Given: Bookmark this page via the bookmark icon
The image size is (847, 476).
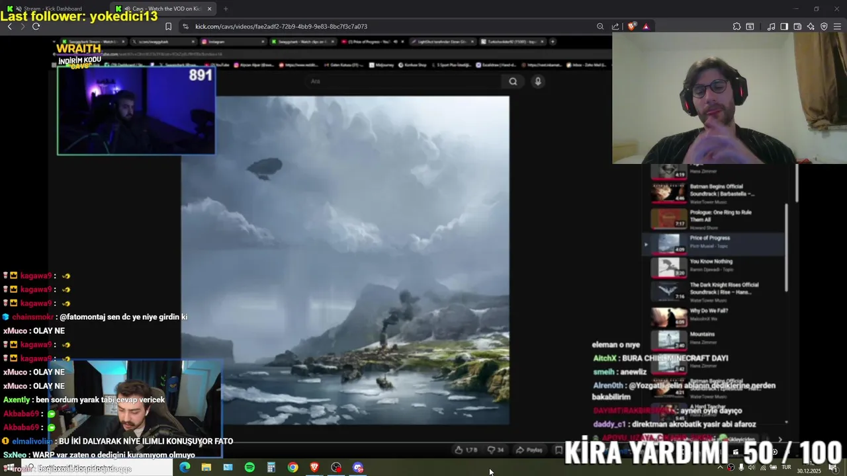Looking at the screenshot, I should pos(168,26).
